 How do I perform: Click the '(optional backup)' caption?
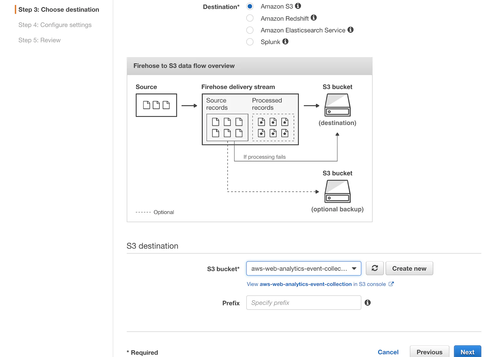coord(337,209)
